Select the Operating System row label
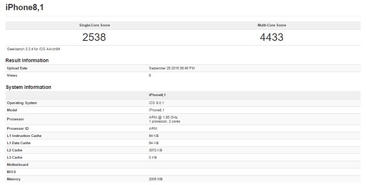Screen dimensions: 366x185 (22, 103)
